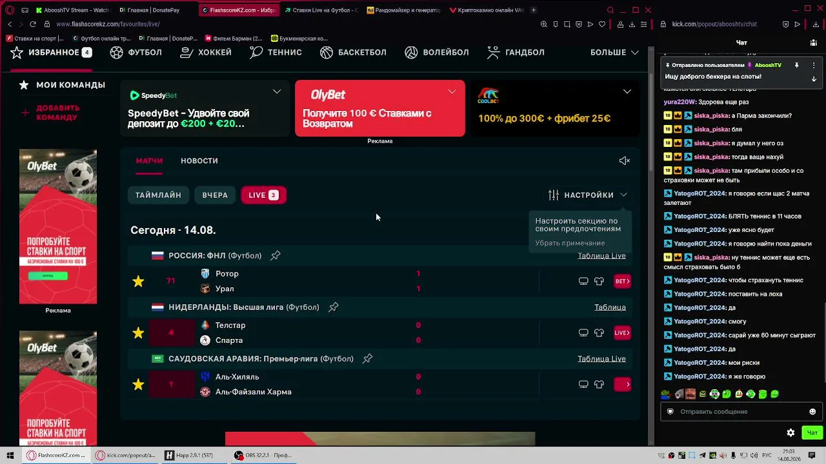Open the Баскетбол section
Screen dimensions: 826x464
(x=353, y=52)
